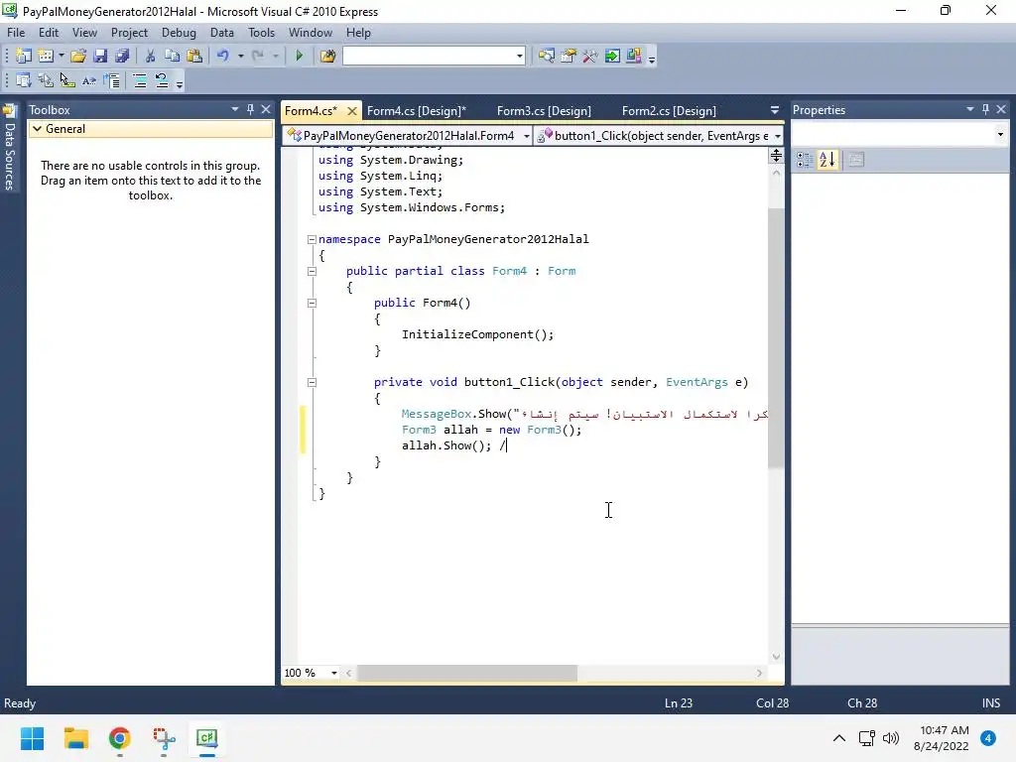The width and height of the screenshot is (1016, 762).
Task: Open the Tools menu
Action: (261, 33)
